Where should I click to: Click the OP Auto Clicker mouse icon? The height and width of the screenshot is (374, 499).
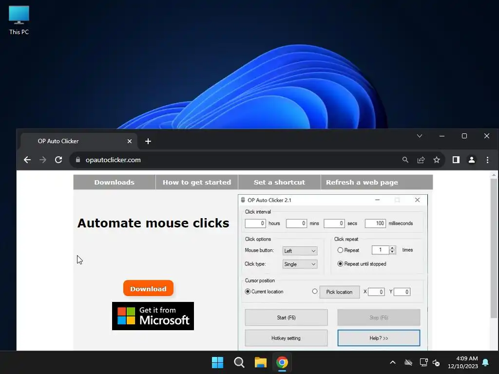click(x=243, y=200)
